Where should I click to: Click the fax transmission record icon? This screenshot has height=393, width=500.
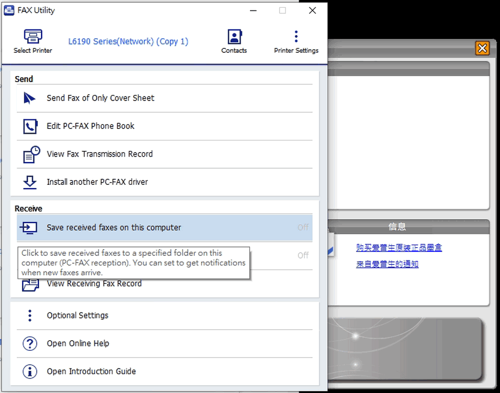31,154
